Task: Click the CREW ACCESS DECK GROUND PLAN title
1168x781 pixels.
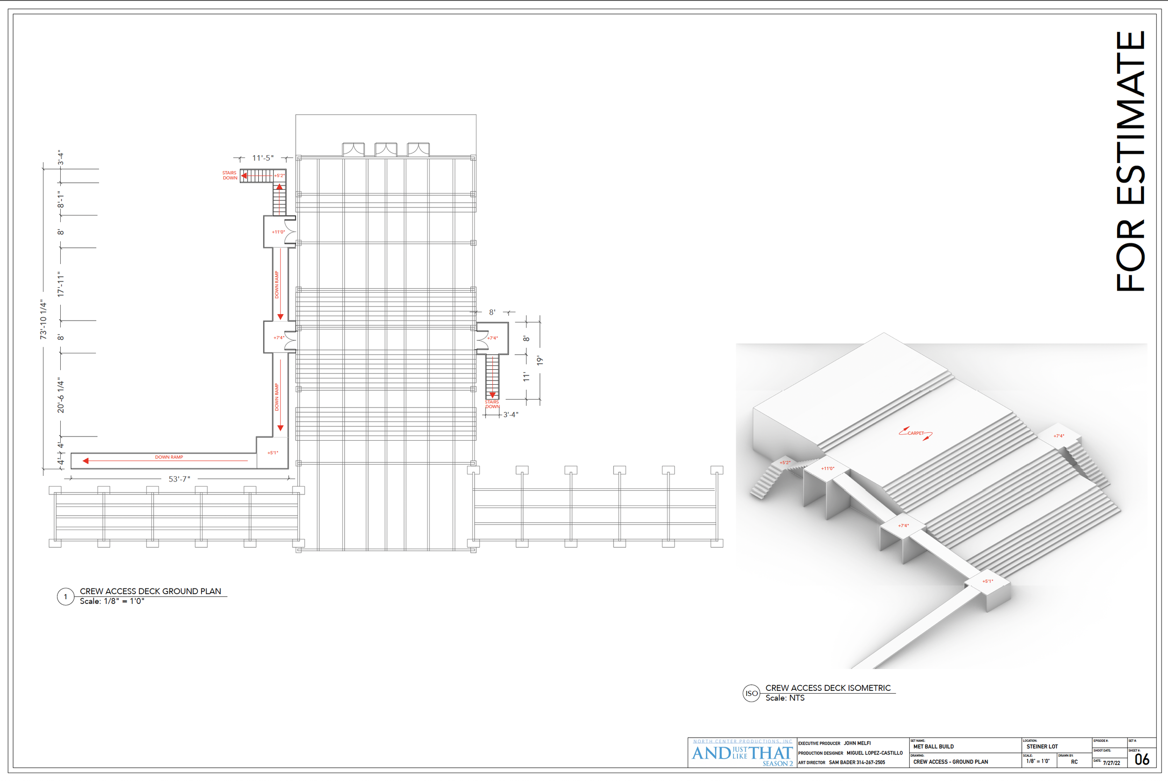Action: tap(150, 591)
